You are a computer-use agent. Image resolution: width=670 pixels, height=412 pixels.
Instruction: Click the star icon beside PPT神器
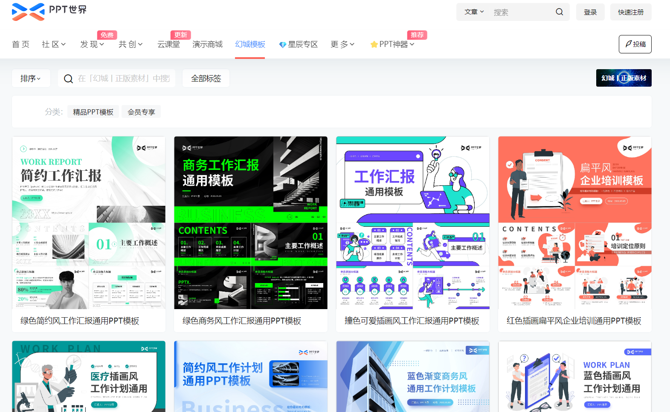[374, 44]
